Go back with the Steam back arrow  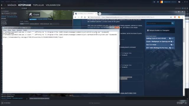click(2, 5)
